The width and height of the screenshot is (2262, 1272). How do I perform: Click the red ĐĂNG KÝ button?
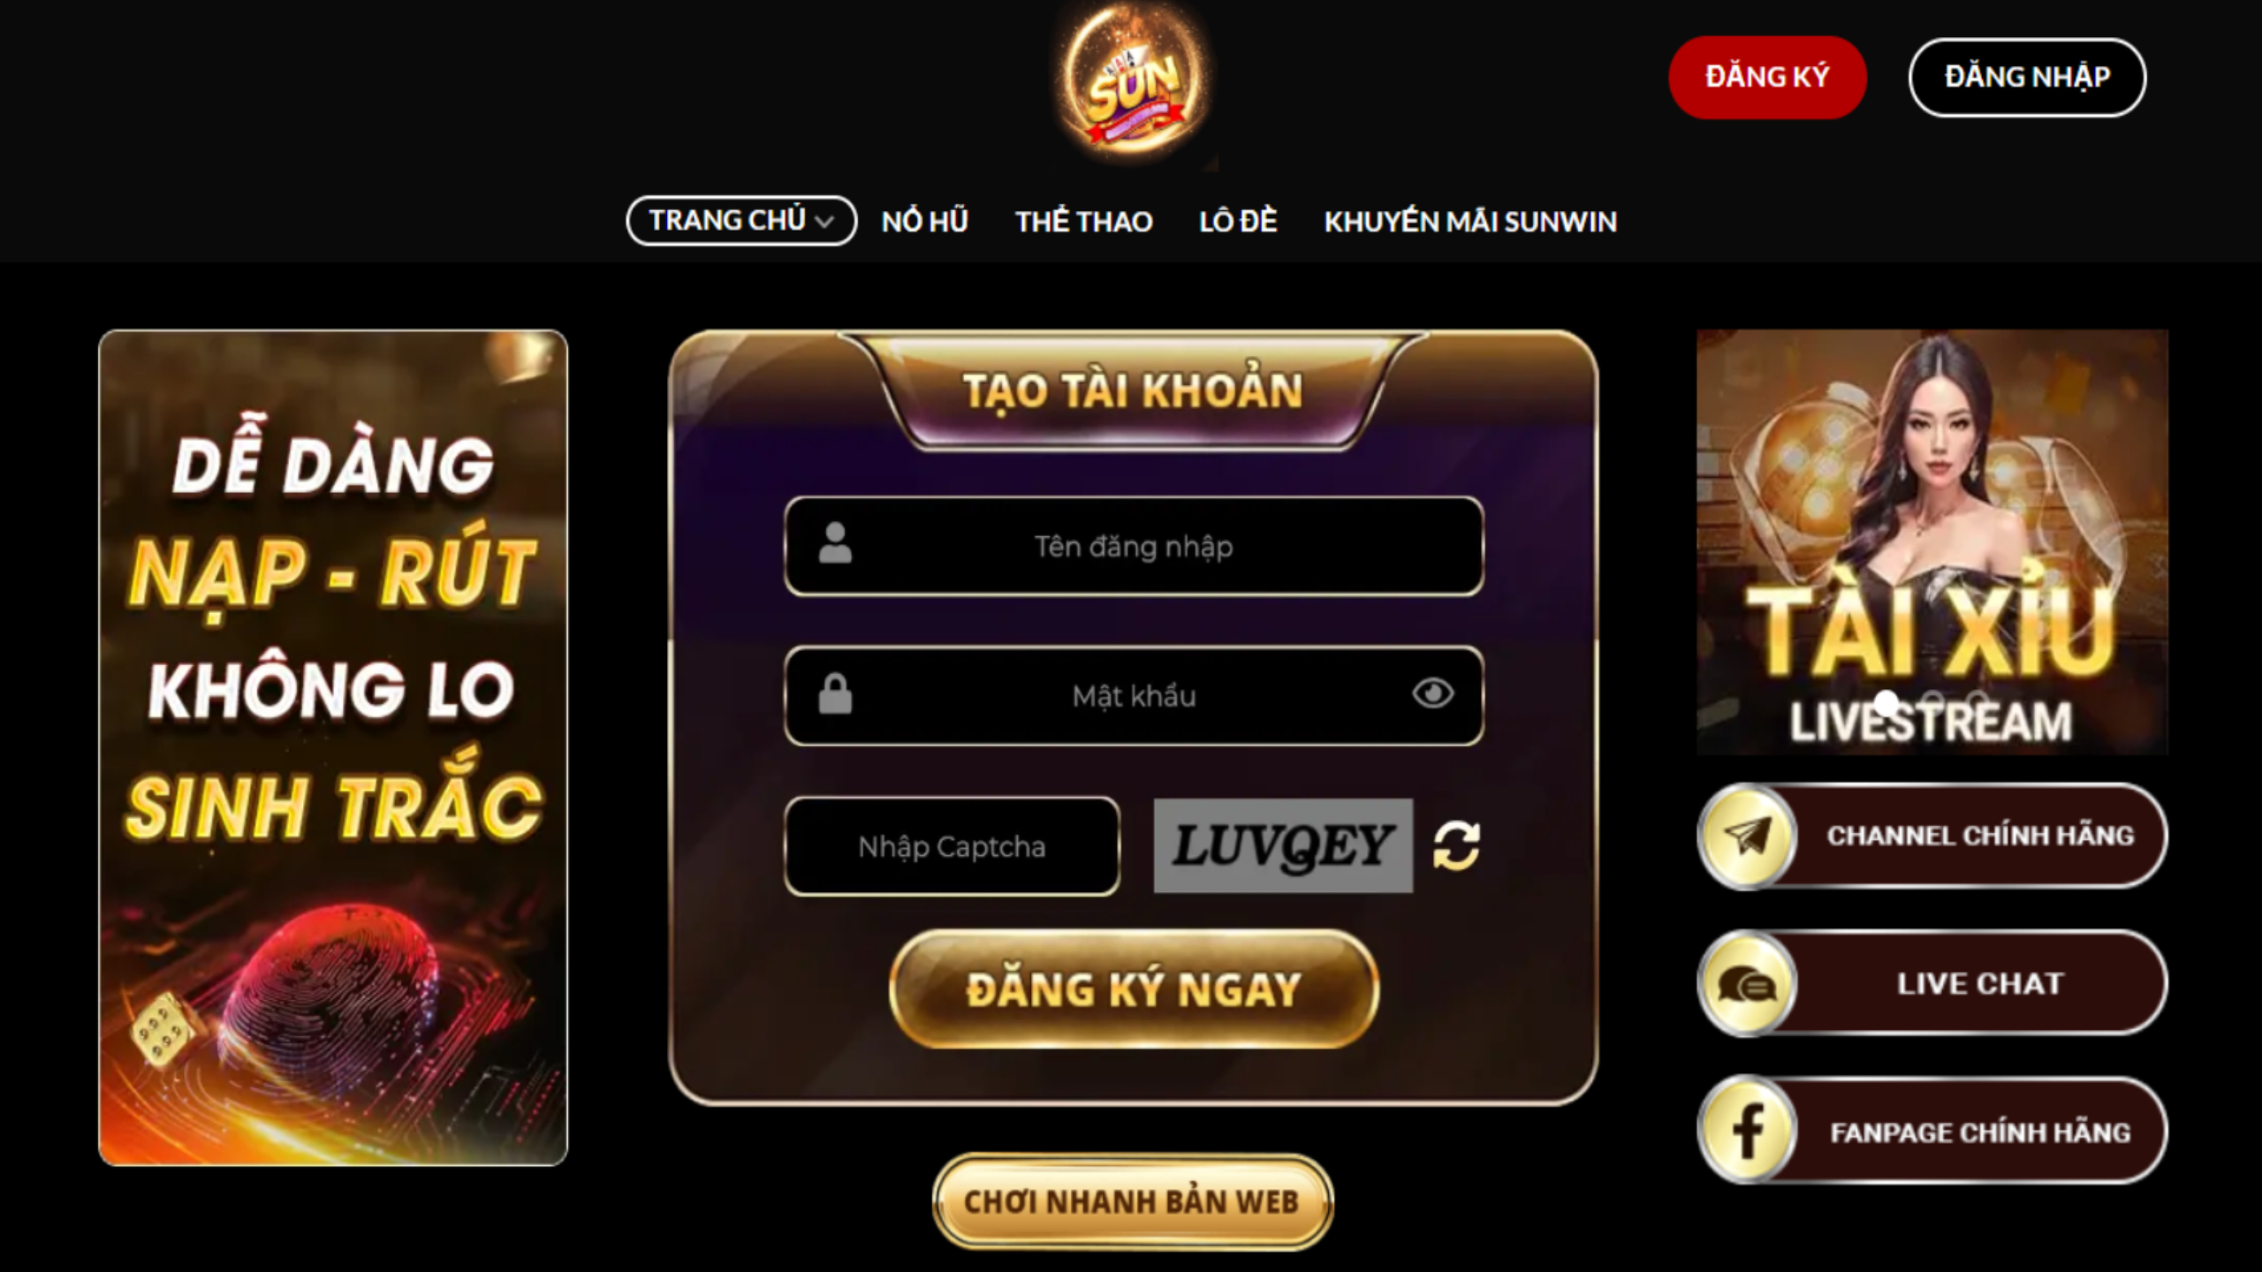1767,78
